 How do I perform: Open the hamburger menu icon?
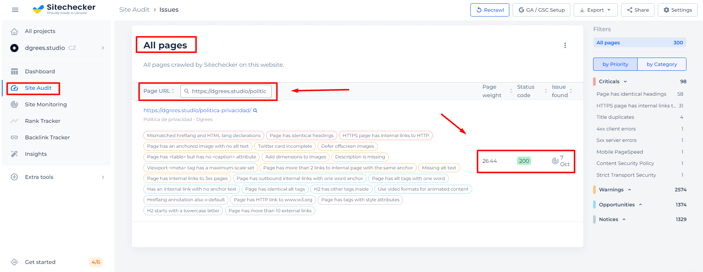click(x=15, y=10)
